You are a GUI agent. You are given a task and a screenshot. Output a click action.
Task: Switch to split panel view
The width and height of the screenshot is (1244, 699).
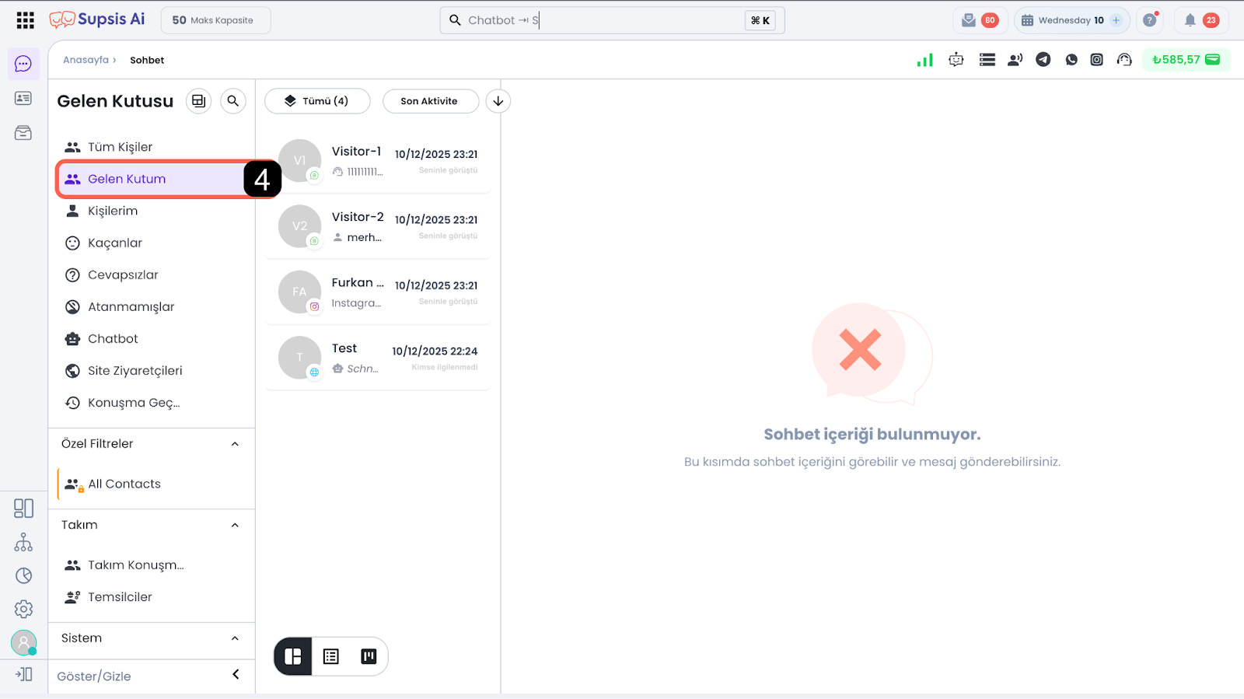click(x=293, y=657)
